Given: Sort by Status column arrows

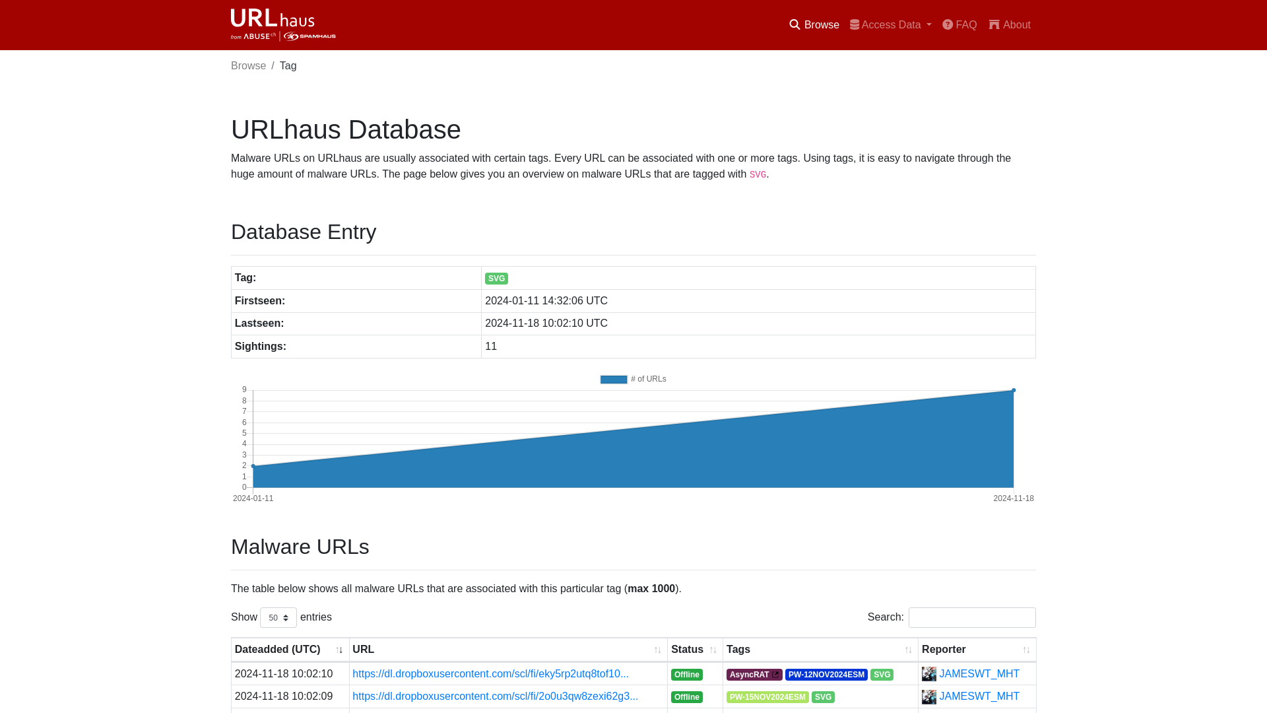Looking at the screenshot, I should [x=713, y=650].
